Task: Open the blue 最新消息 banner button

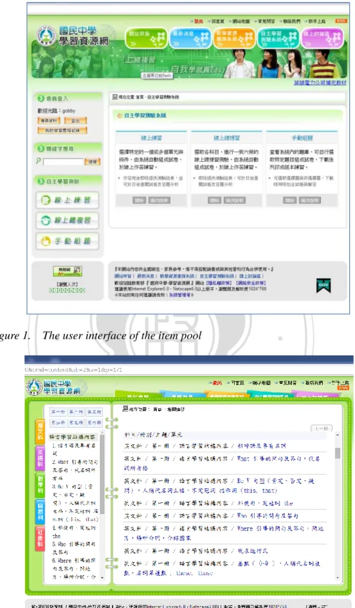Action: coord(190,39)
